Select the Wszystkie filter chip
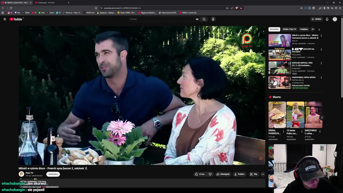The image size is (343, 193). (274, 29)
